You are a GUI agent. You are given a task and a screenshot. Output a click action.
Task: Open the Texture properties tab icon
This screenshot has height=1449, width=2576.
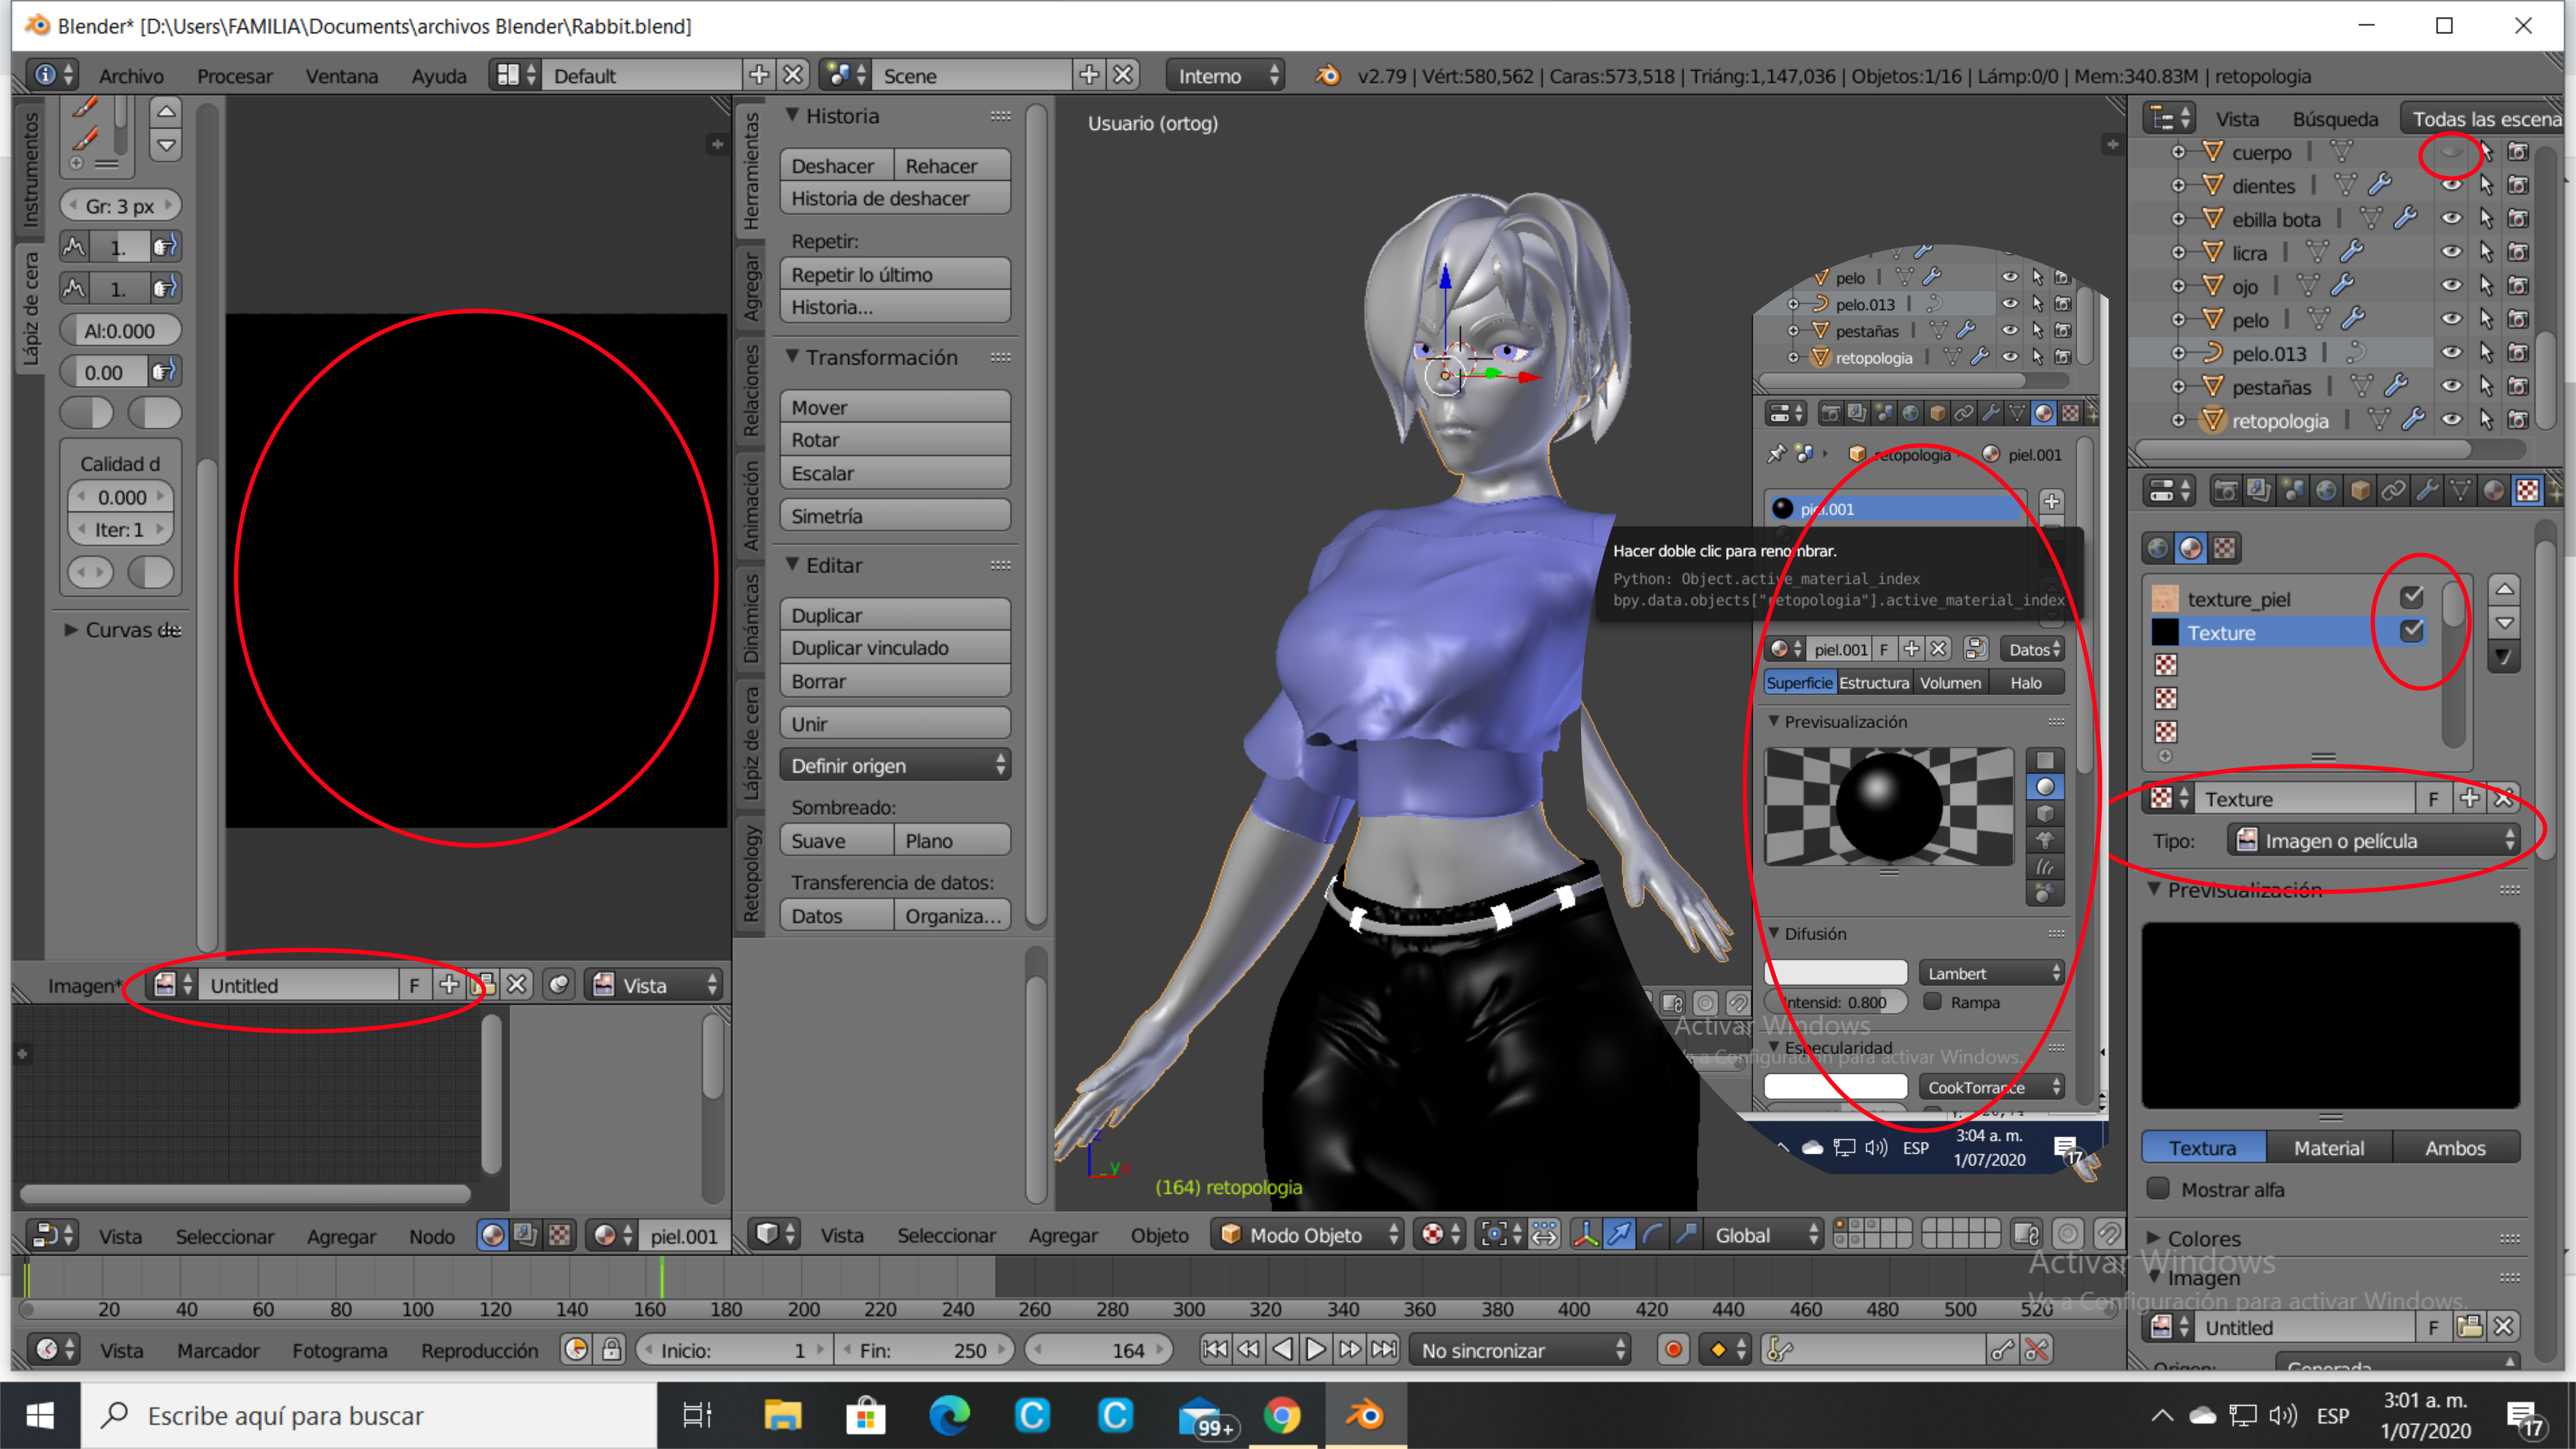pyautogui.click(x=2527, y=490)
